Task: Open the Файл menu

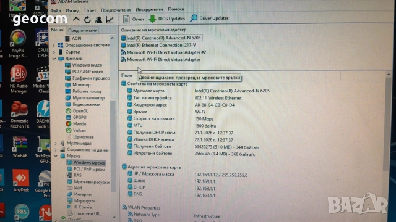Action: point(56,11)
